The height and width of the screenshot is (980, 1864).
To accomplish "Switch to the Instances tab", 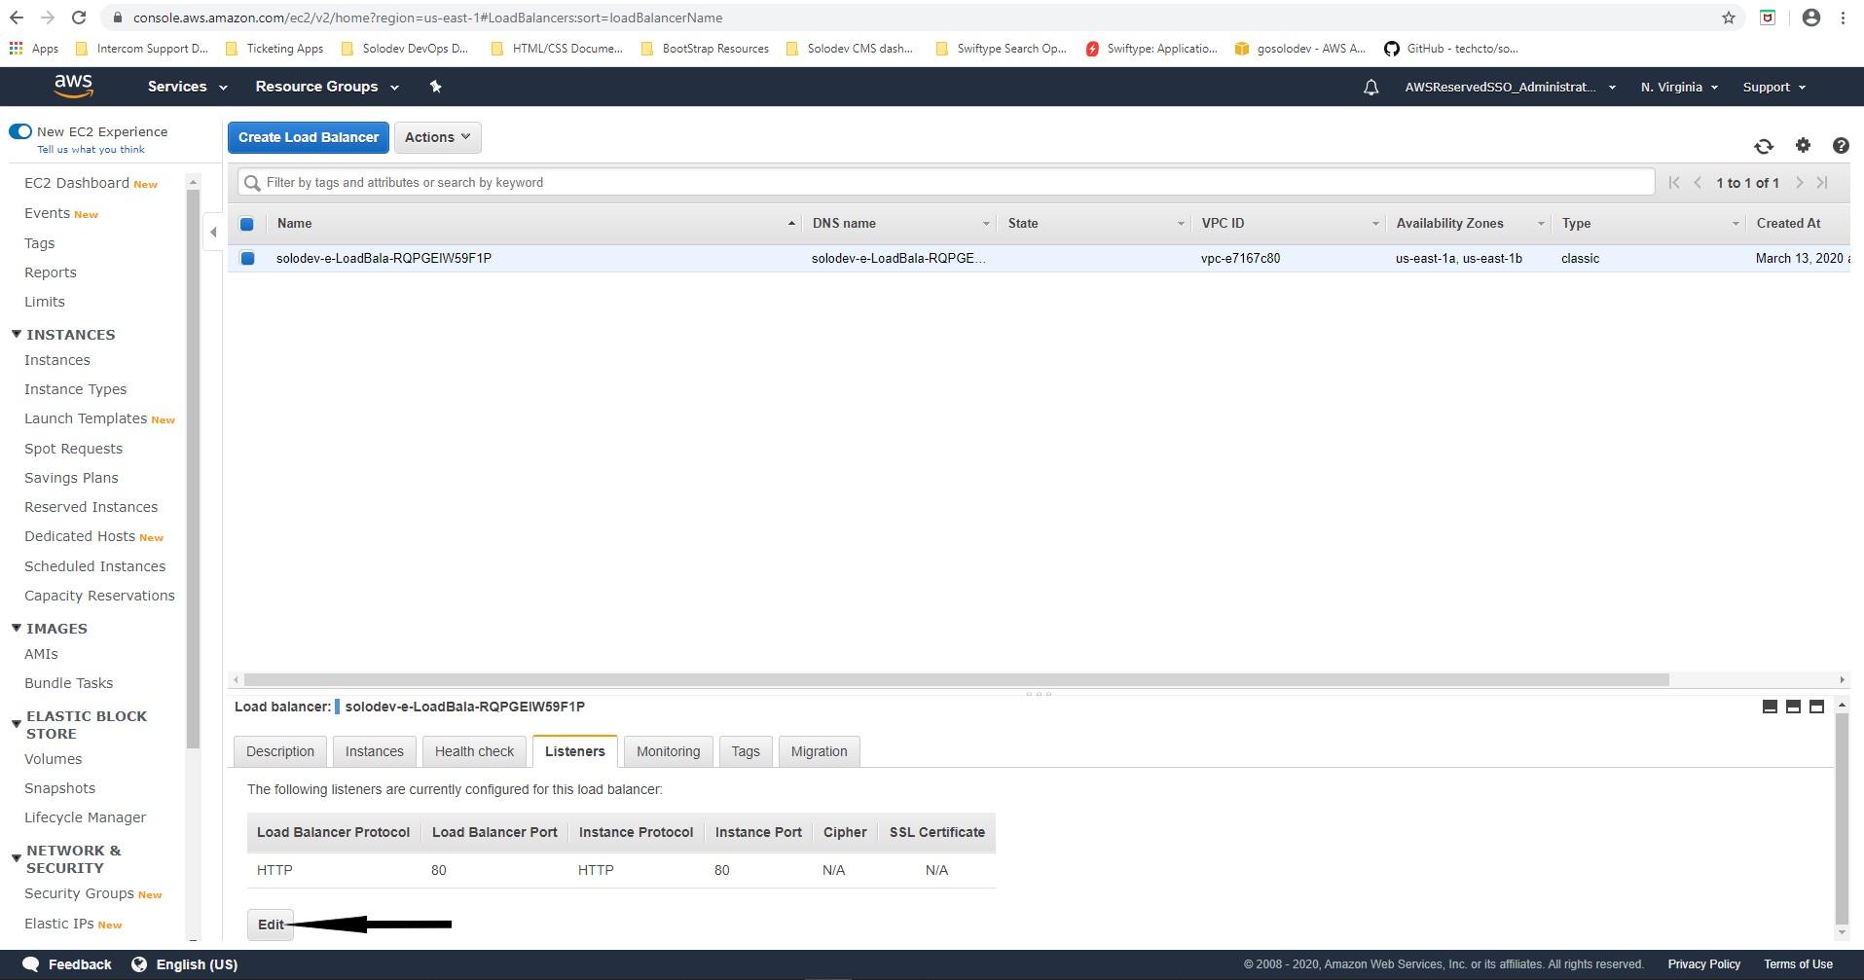I will (x=375, y=751).
